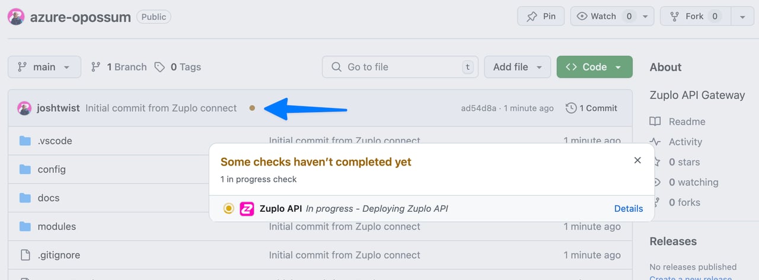
Task: Close the checks status popup
Action: click(x=637, y=160)
